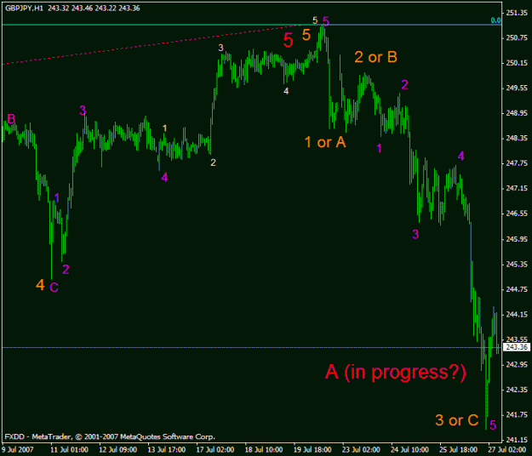Select the orange '4' wave label
Viewport: 532px width, 456px height.
[x=40, y=285]
